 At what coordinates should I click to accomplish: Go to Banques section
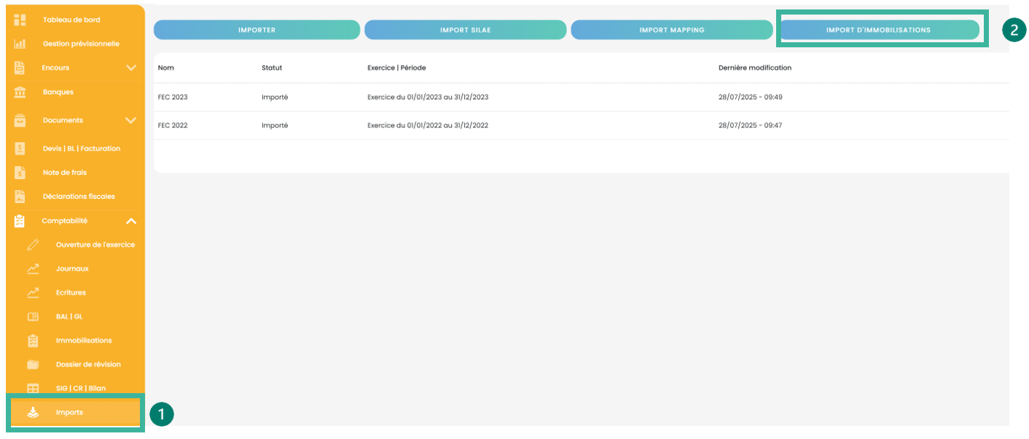(x=58, y=92)
